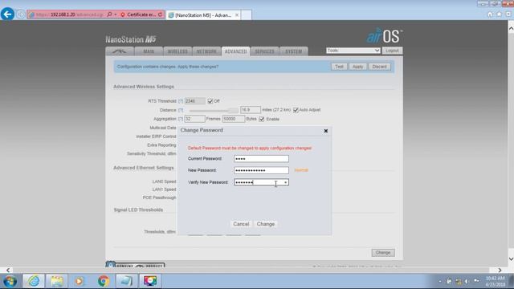Viewport: 514px width, 289px height.
Task: Open browser favorites star icon
Action: pos(499,14)
